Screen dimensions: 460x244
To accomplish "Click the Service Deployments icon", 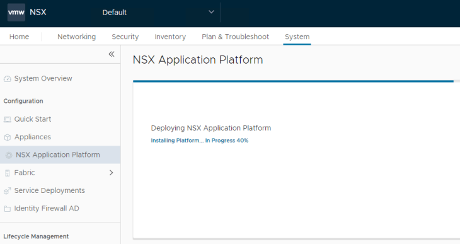I will (8, 191).
